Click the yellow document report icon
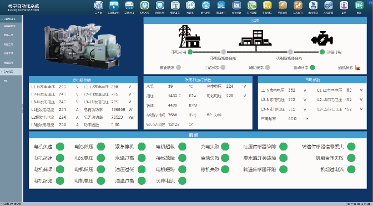The width and height of the screenshot is (373, 206). [x=267, y=5]
